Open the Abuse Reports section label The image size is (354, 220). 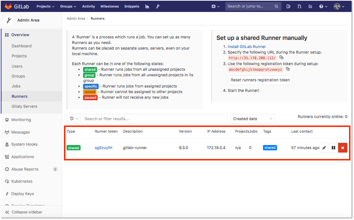point(25,169)
